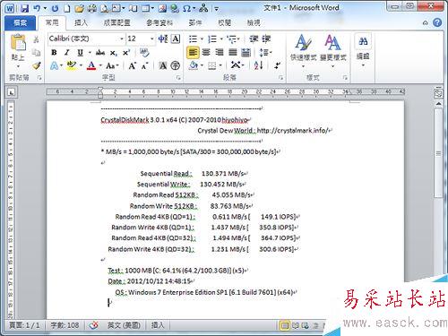448x336 pixels.
Task: Switch to the Page Layout tab
Action: click(x=116, y=22)
